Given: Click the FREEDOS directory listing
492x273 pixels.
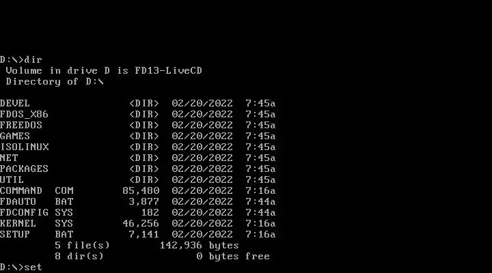Looking at the screenshot, I should [x=21, y=126].
